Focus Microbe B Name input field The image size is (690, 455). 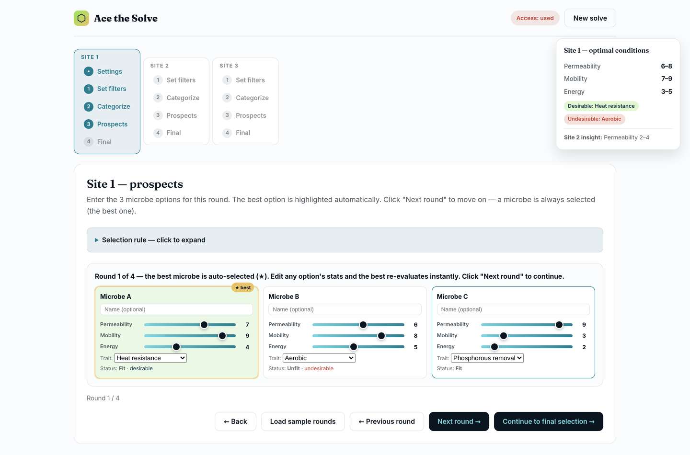pos(345,309)
